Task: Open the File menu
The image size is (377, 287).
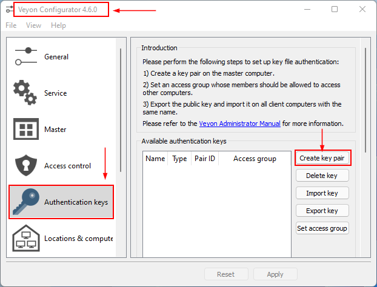Action: tap(11, 25)
